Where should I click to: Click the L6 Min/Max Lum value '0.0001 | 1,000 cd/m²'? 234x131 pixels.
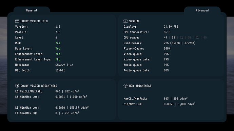pyautogui.click(x=71, y=97)
